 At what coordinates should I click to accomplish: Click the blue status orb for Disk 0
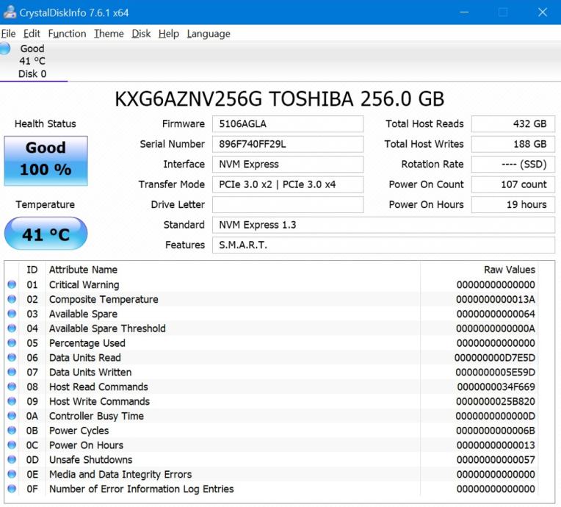(5, 49)
